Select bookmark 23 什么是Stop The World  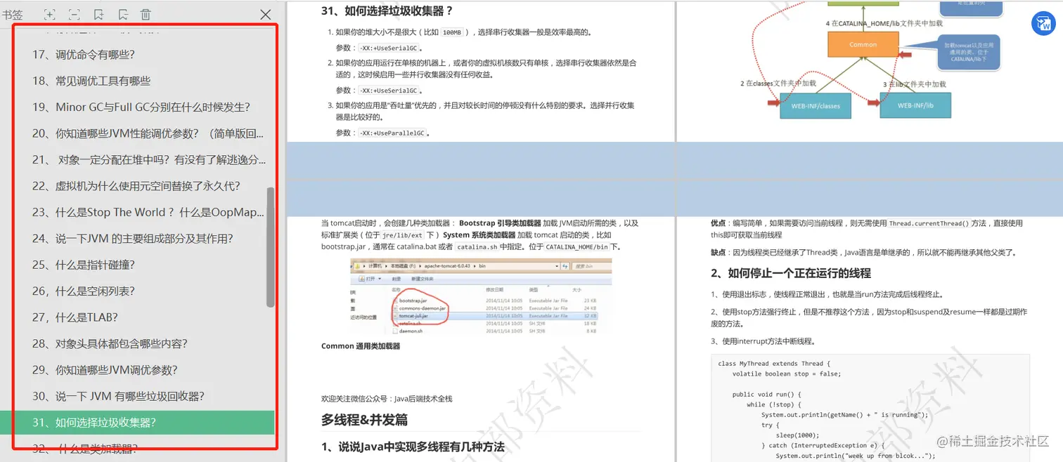[x=148, y=212]
